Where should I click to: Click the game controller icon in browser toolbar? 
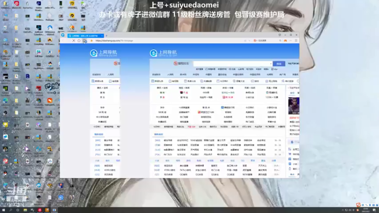click(286, 41)
